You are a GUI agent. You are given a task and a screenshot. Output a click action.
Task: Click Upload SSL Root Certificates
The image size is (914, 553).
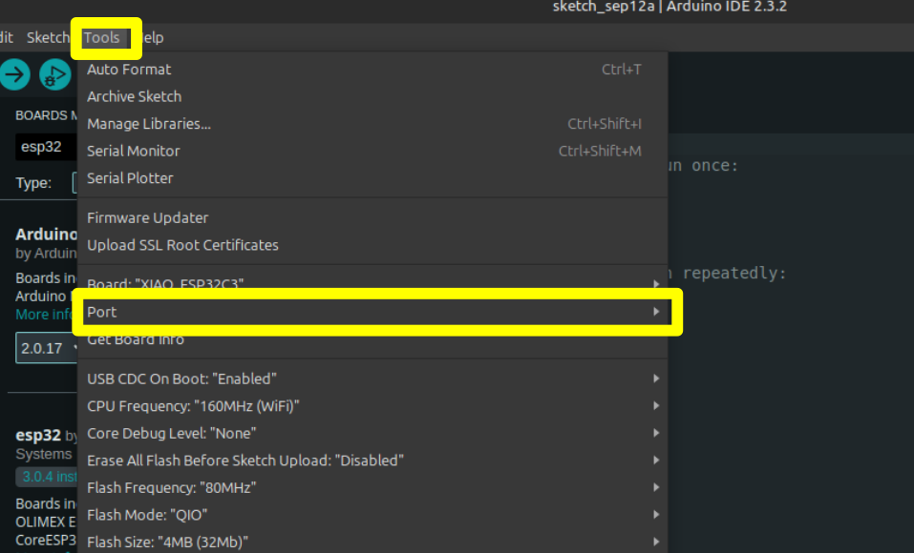(x=182, y=245)
